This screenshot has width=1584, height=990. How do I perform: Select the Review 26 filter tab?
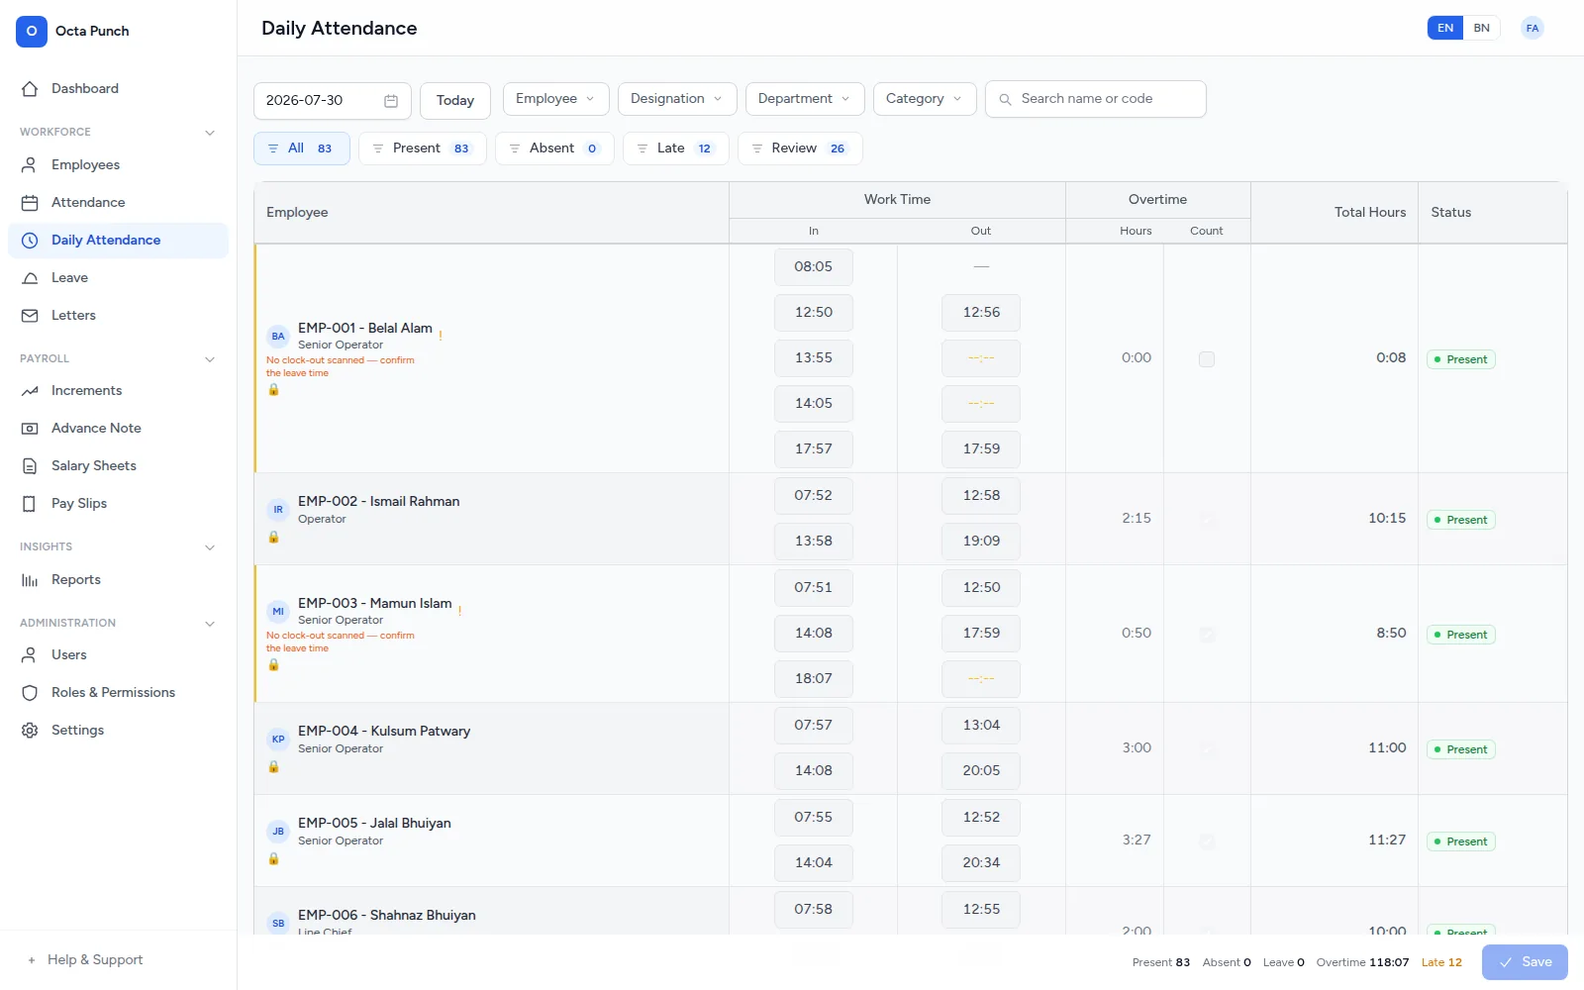pos(800,148)
